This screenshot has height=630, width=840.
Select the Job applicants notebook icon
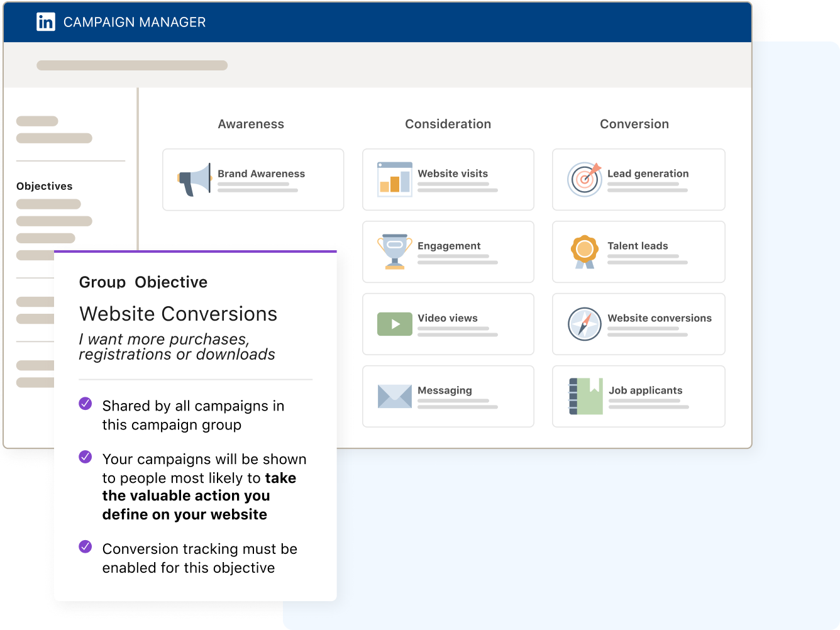[585, 396]
